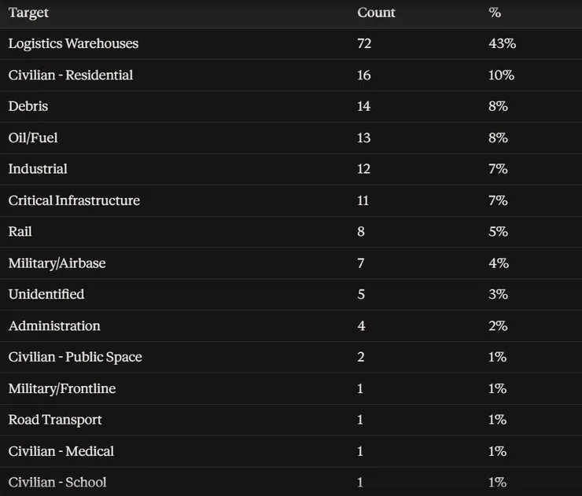Screen dimensions: 582x496
Task: Select the Logistics Warehouses row
Action: (x=291, y=44)
